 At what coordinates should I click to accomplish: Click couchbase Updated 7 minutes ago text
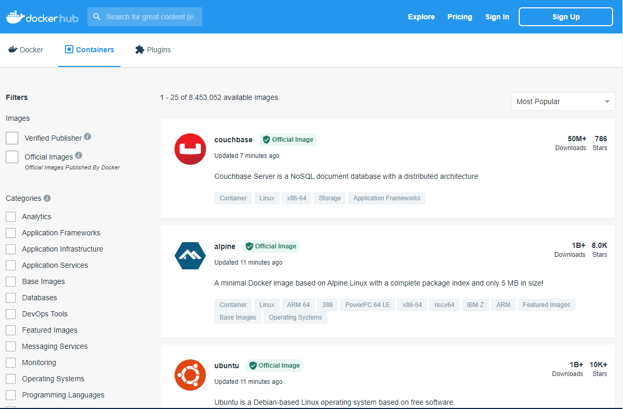[247, 155]
